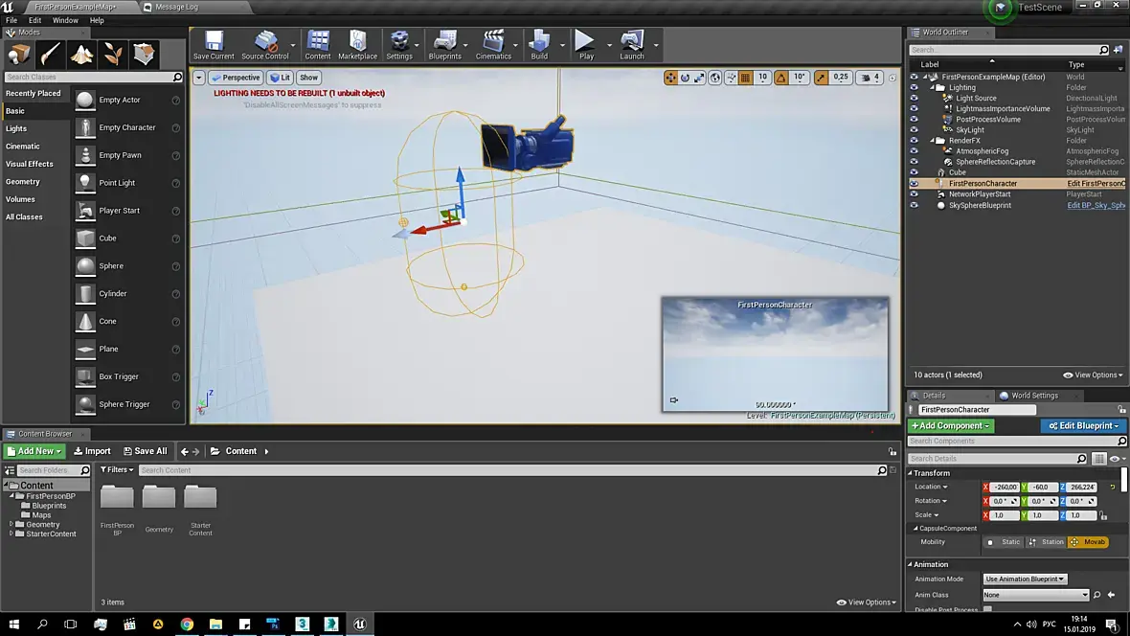The image size is (1130, 636).
Task: Click the Edit BP_Sky_Sphere link
Action: [x=1096, y=205]
